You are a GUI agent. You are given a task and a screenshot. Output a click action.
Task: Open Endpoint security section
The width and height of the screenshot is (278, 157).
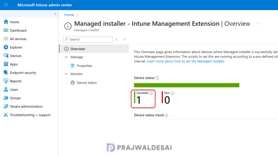click(23, 73)
